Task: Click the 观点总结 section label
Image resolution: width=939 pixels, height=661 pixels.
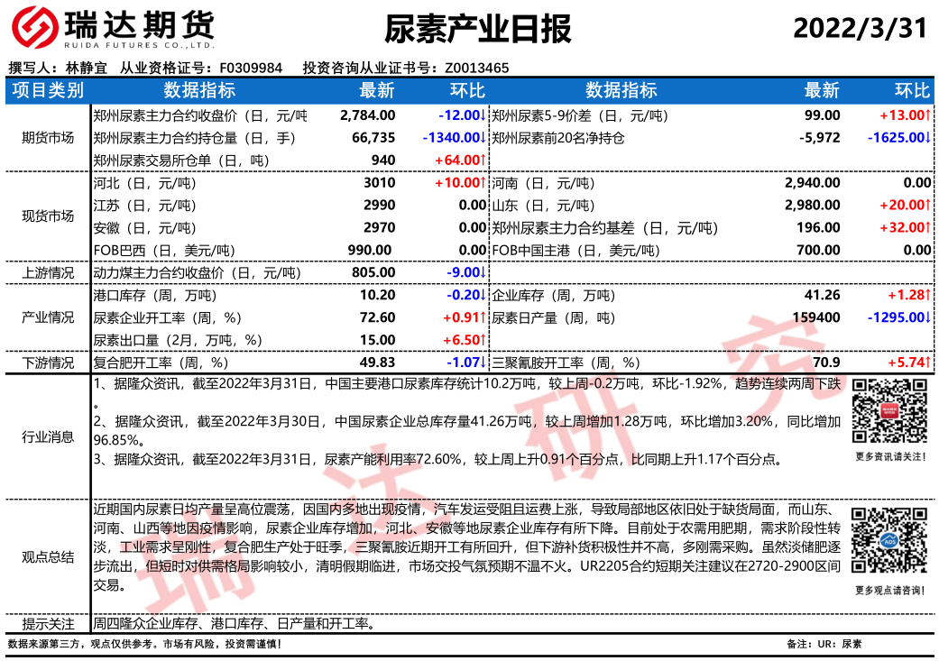Action: (47, 556)
